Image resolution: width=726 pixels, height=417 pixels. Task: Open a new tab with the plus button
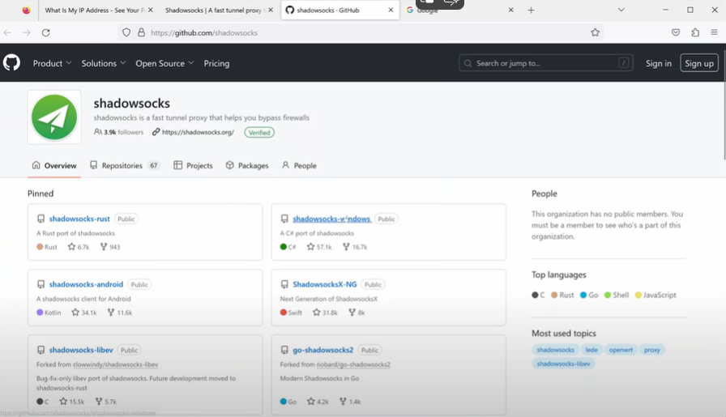[531, 11]
